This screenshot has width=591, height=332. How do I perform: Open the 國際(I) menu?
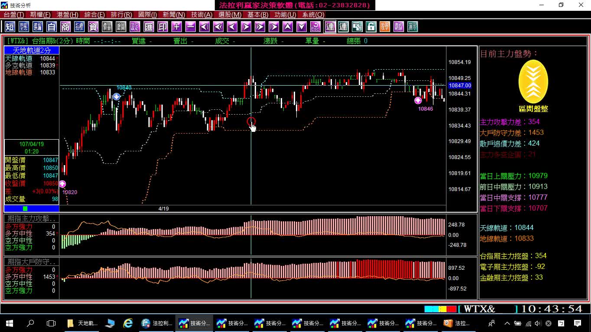(148, 15)
